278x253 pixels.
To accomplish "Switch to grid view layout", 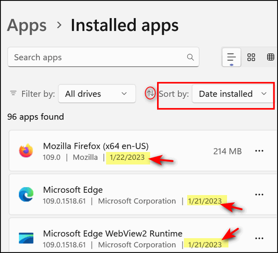I will (x=251, y=57).
